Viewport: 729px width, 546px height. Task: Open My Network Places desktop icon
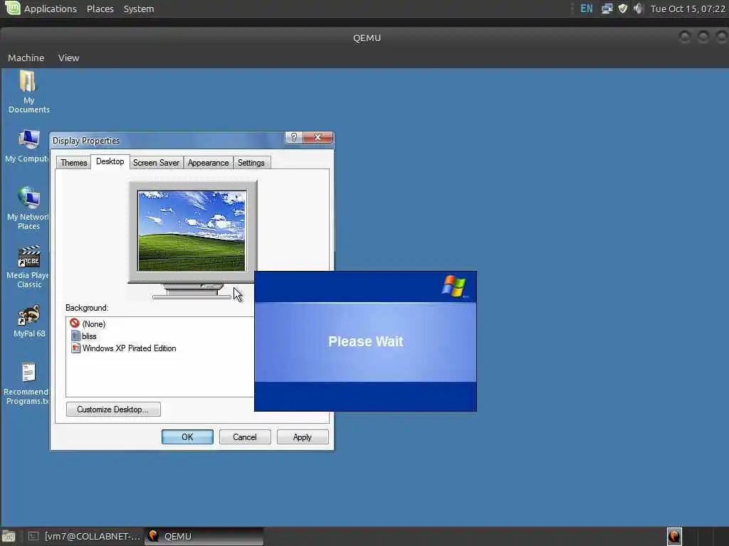pos(28,198)
